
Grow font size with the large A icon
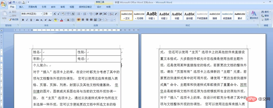pyautogui.click(x=55, y=14)
